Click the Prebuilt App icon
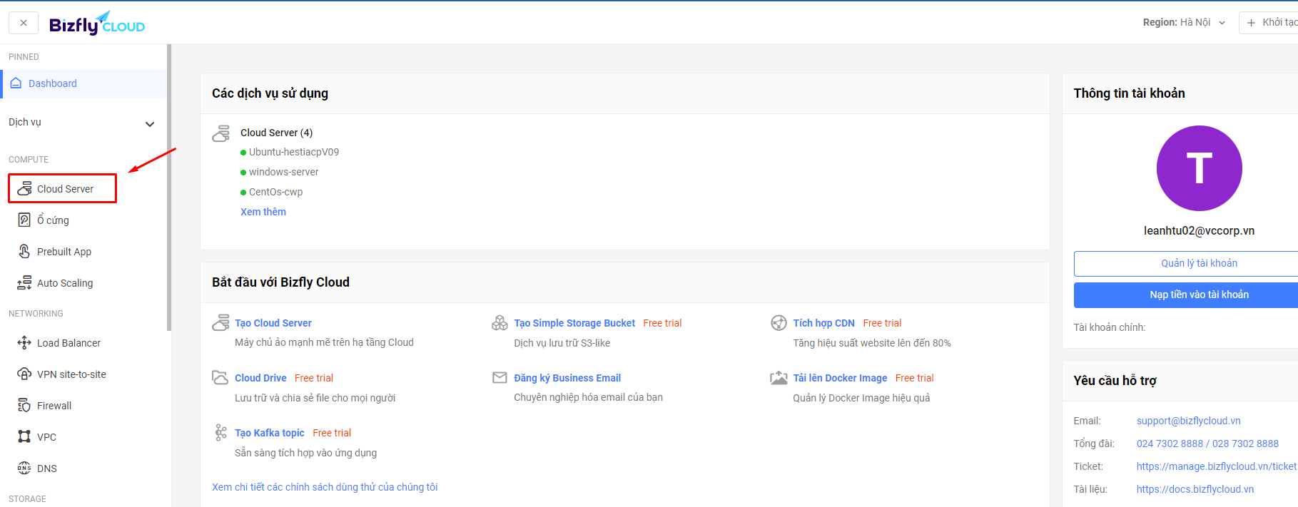The height and width of the screenshot is (507, 1298). click(x=24, y=251)
